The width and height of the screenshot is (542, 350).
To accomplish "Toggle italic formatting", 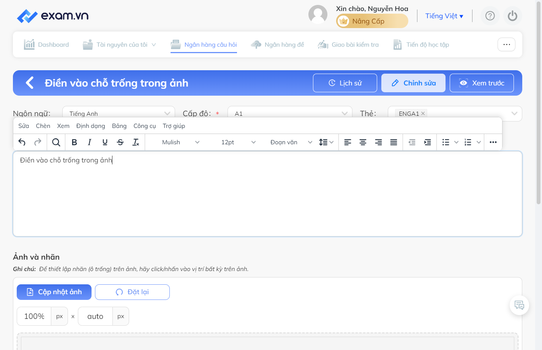I will tap(90, 142).
